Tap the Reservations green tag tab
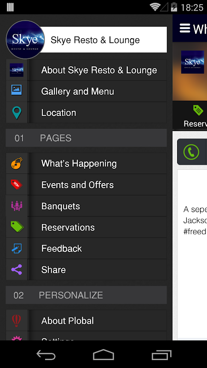The height and width of the screenshot is (368, 207). [195, 116]
